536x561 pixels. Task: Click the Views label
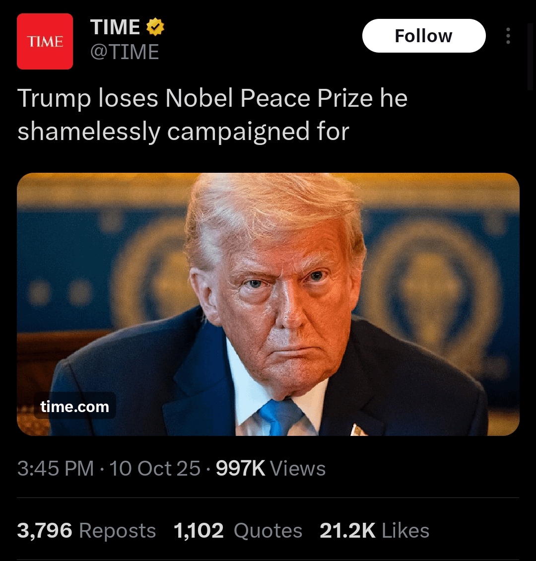[298, 468]
